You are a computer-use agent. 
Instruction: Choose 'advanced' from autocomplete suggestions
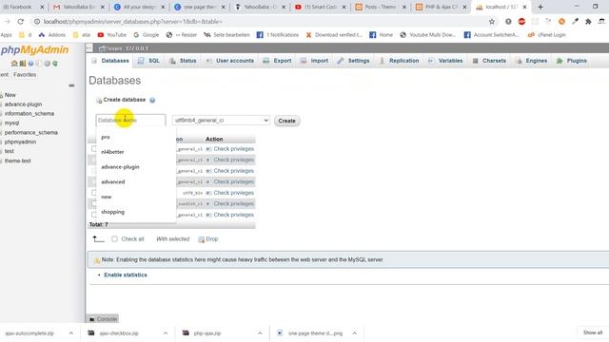click(x=136, y=181)
